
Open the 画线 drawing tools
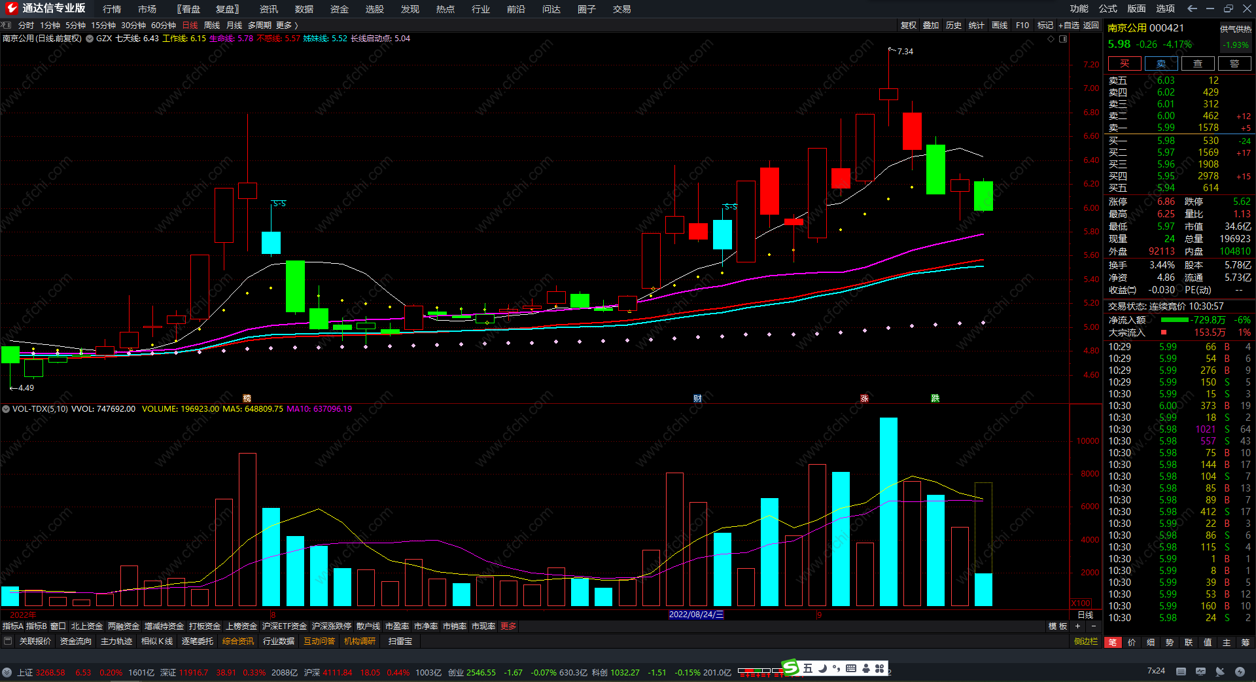pos(1000,26)
